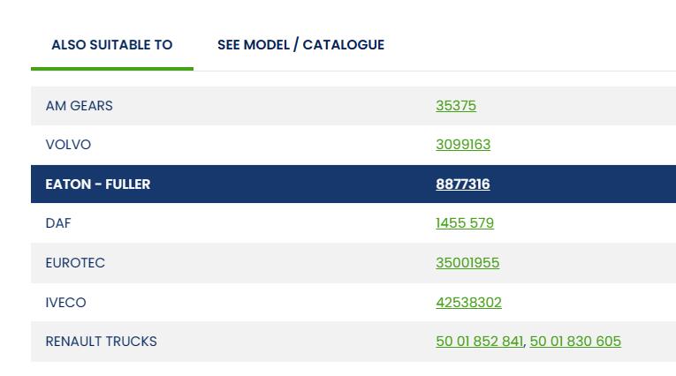Click Eaton - Fuller number 8877316

(462, 184)
